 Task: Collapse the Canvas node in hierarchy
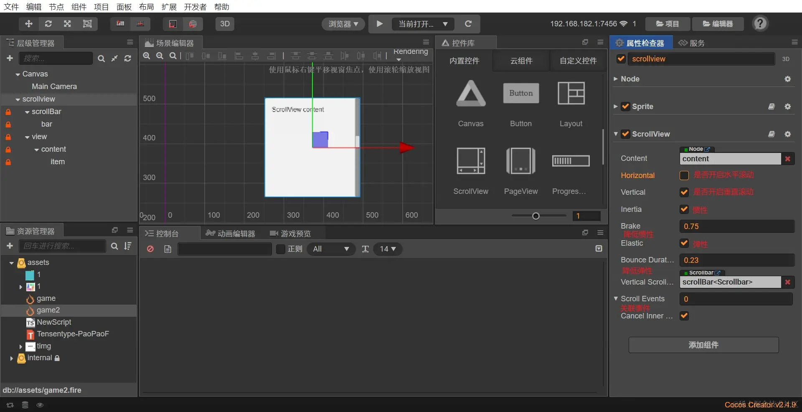18,74
